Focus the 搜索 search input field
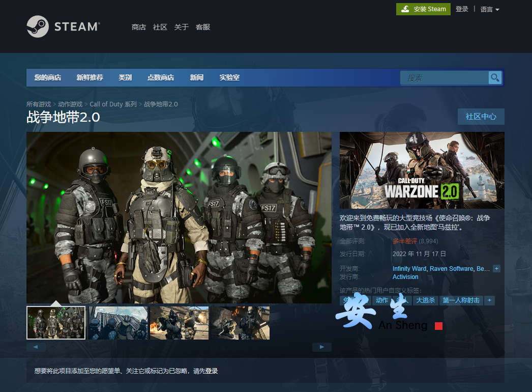Image resolution: width=532 pixels, height=392 pixels. [x=444, y=78]
